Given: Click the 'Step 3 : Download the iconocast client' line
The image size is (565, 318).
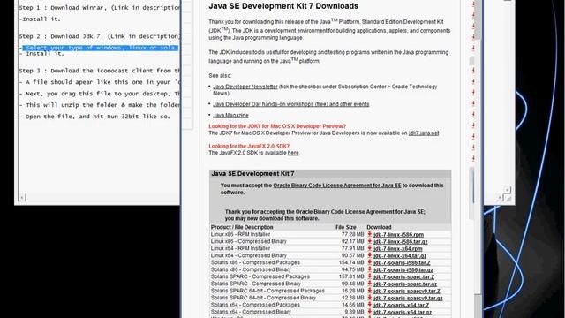Looking at the screenshot, I should pyautogui.click(x=100, y=71).
